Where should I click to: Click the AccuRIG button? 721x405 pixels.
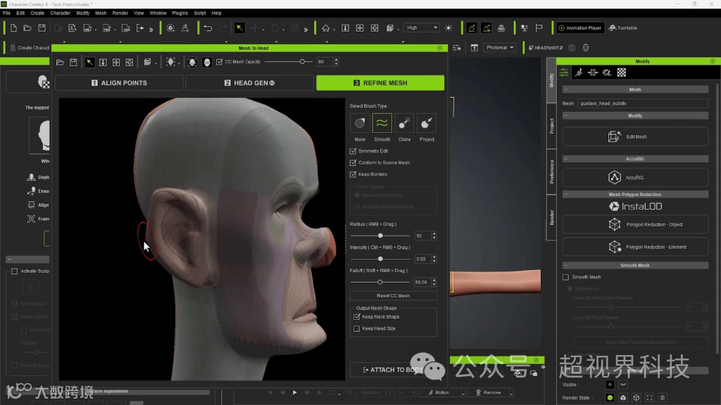click(634, 177)
